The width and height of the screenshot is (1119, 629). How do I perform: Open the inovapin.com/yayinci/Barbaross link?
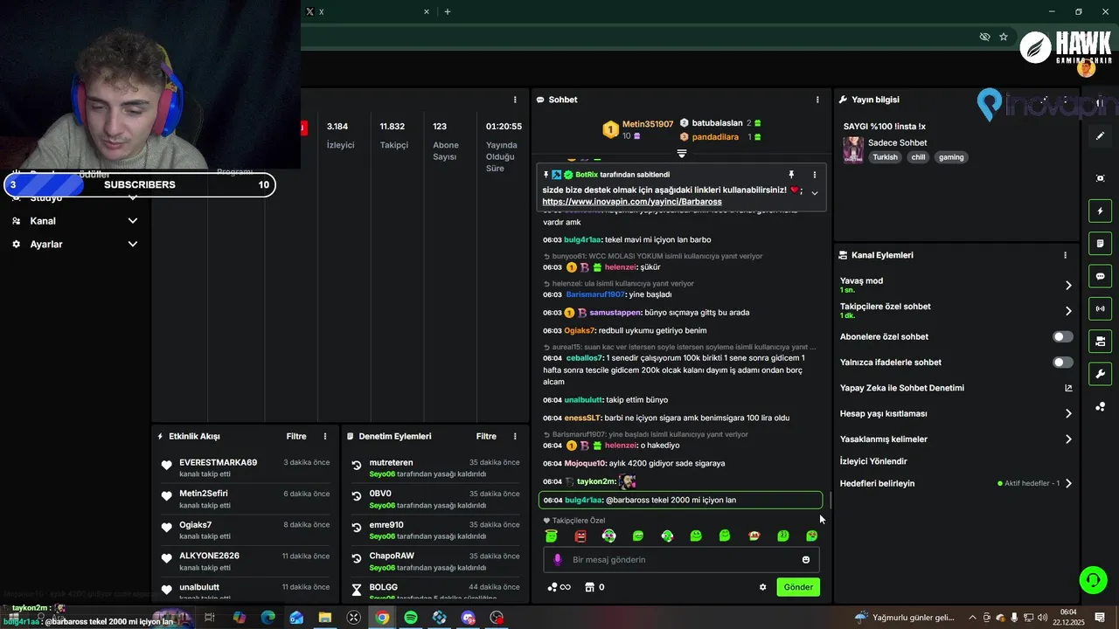click(632, 202)
